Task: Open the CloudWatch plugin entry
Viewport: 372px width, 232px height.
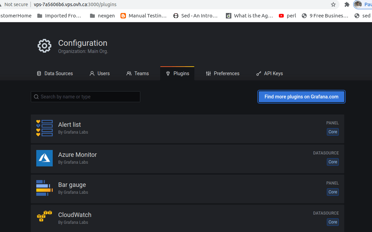Action: coord(188,218)
